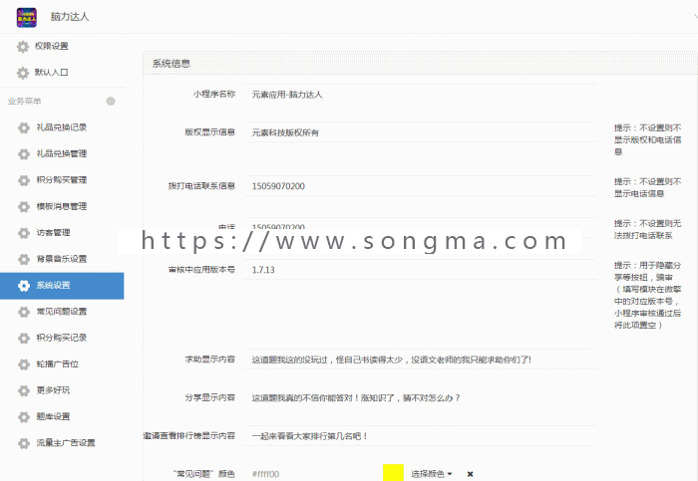This screenshot has height=481, width=698.
Task: Click the 脑力达人 title text
Action: tap(70, 17)
